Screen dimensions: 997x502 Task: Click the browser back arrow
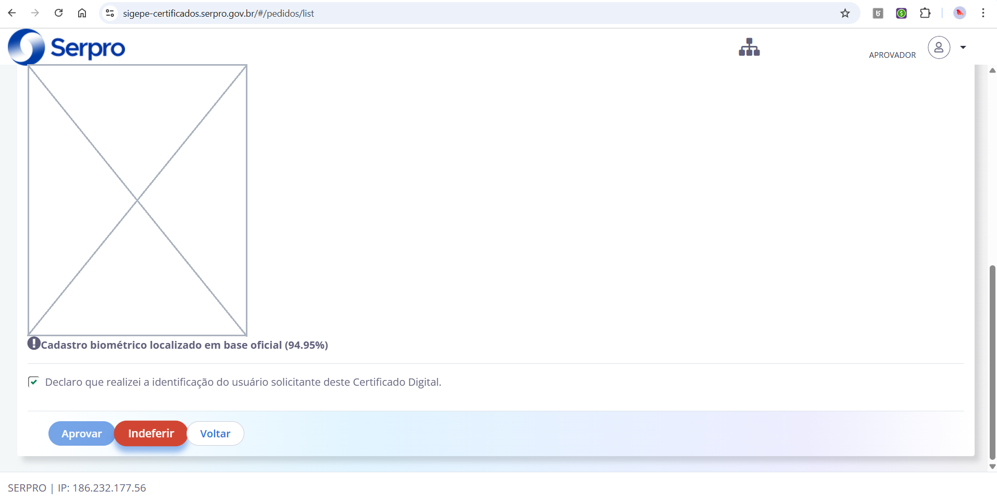tap(12, 13)
